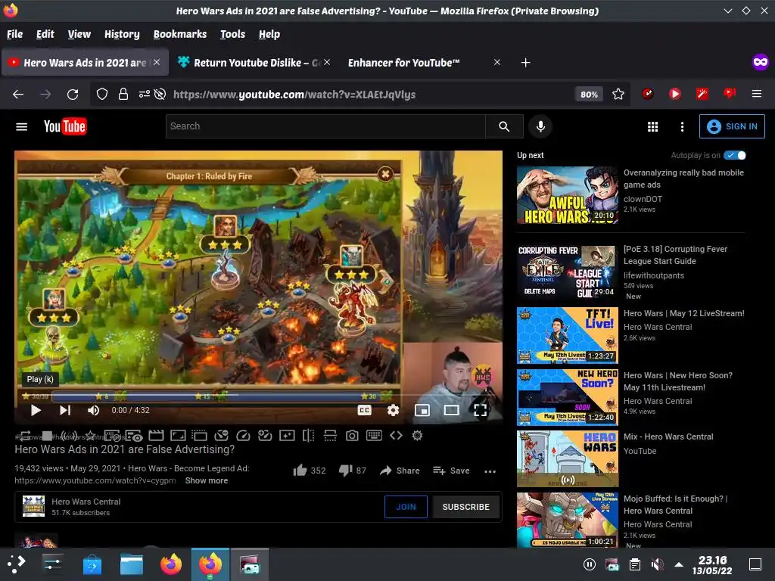
Task: Click Enhancer flip video horizontally icon
Action: click(x=309, y=435)
